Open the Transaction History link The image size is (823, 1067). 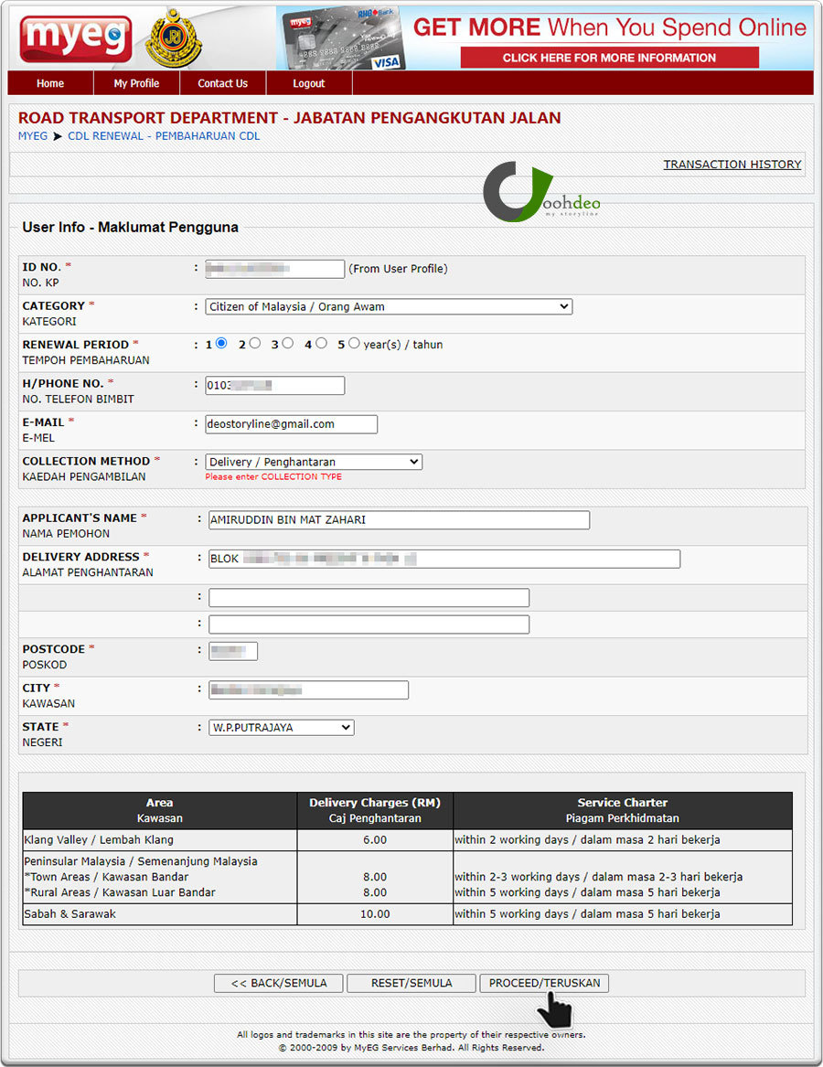pos(732,165)
